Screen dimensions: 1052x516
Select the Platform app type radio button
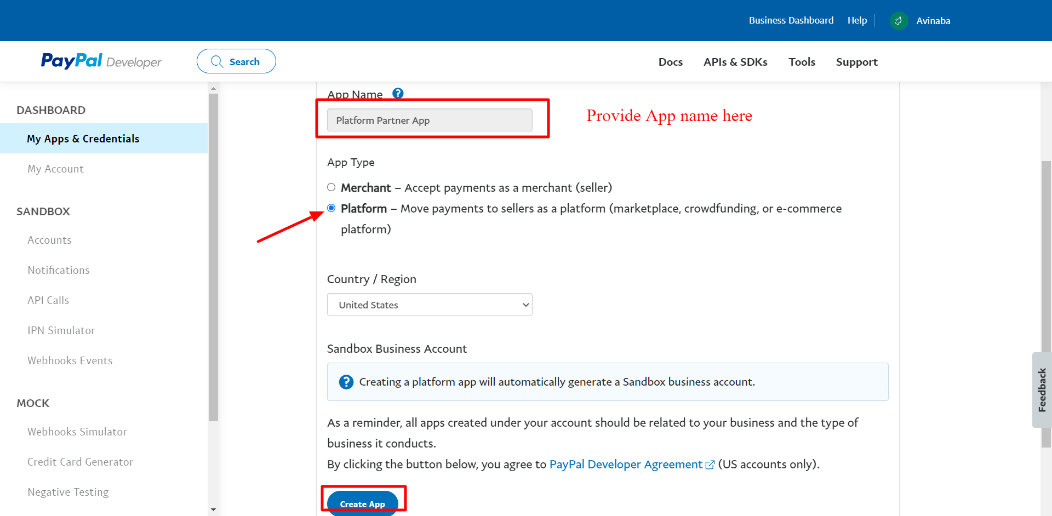tap(331, 208)
